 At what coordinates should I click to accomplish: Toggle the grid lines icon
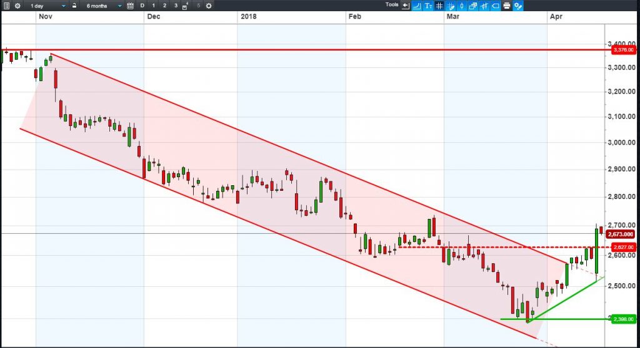(x=439, y=6)
